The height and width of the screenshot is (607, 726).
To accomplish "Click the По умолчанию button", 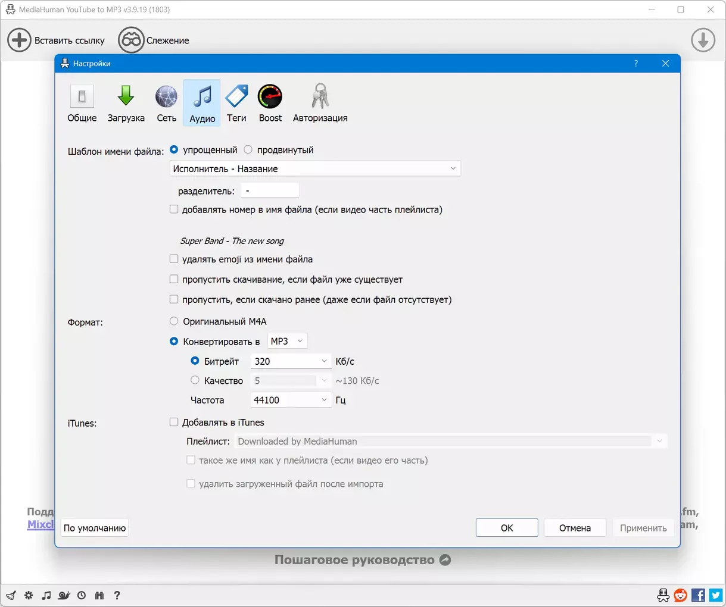I will coord(95,528).
